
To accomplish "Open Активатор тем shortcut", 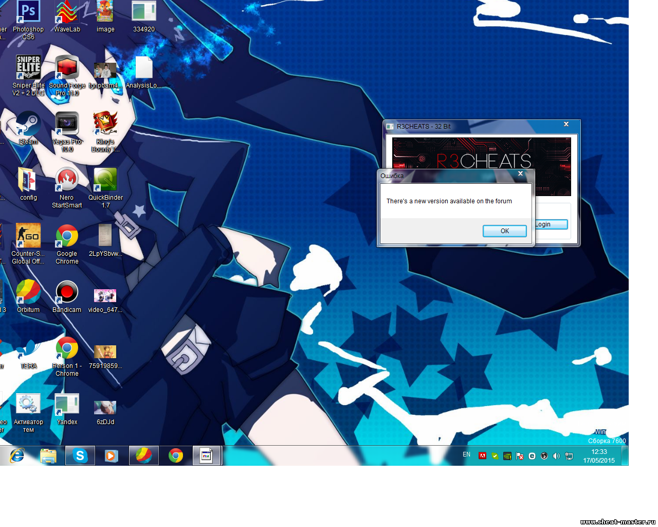I will 28,413.
